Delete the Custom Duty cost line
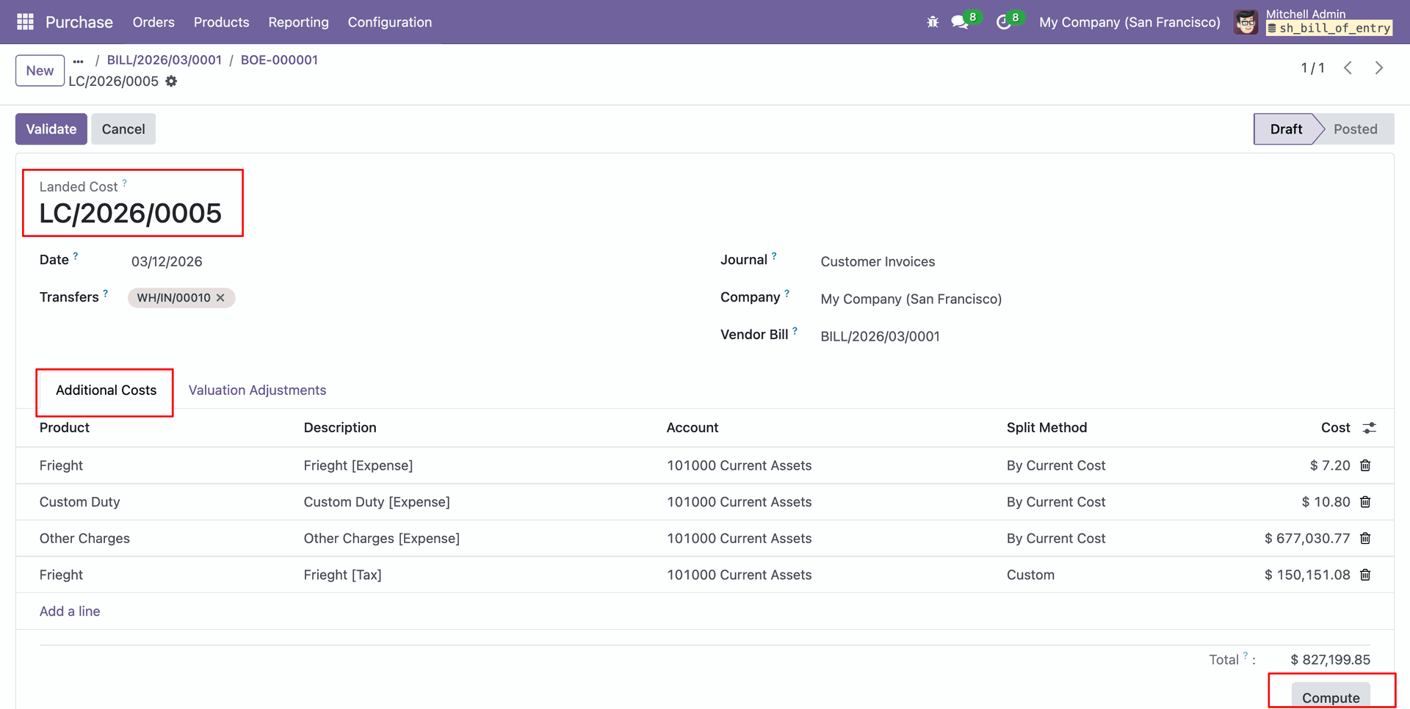 [1365, 502]
